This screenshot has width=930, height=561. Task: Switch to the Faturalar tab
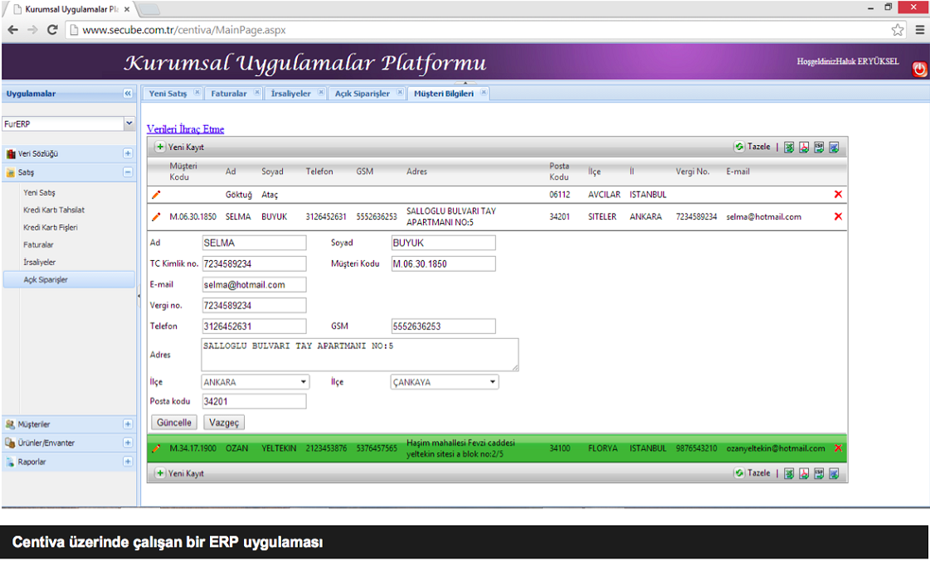229,94
